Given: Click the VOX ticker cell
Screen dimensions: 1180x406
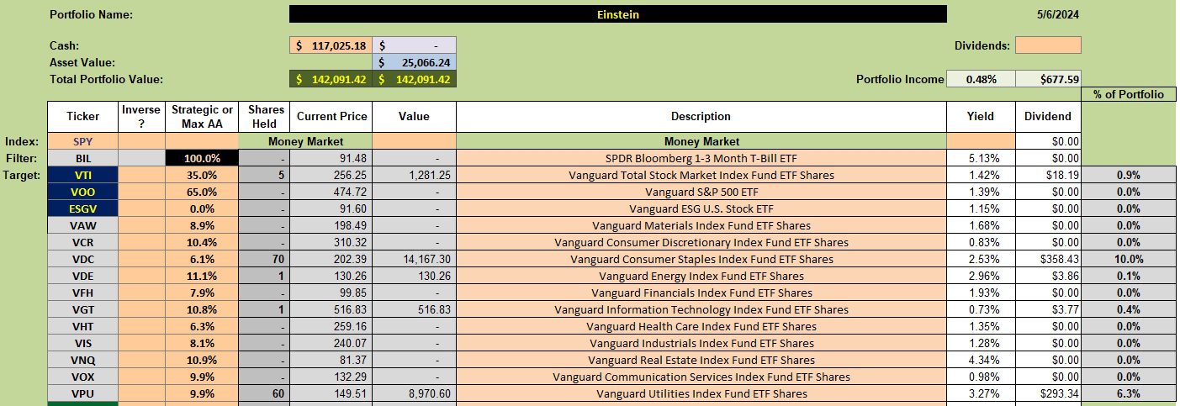Looking at the screenshot, I should pyautogui.click(x=82, y=377).
